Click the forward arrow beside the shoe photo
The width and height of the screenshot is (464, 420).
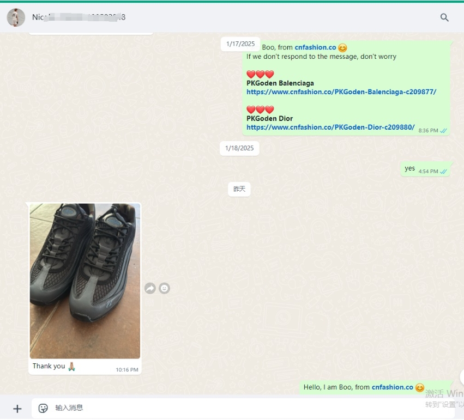150,288
